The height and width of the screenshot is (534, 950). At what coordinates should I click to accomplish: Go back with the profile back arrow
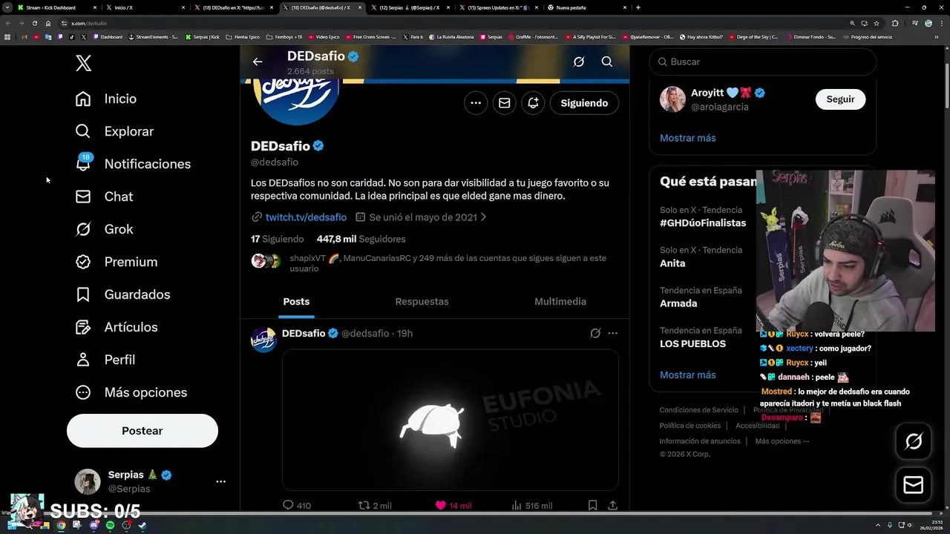coord(258,62)
